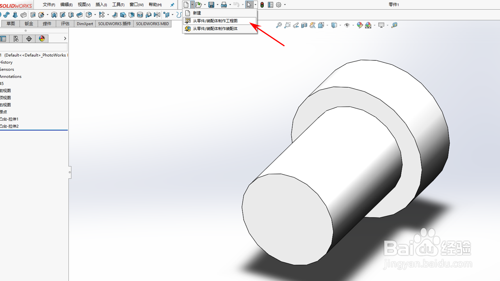Viewport: 500px width, 281px height.
Task: Open the Section View tool
Action: (x=304, y=25)
